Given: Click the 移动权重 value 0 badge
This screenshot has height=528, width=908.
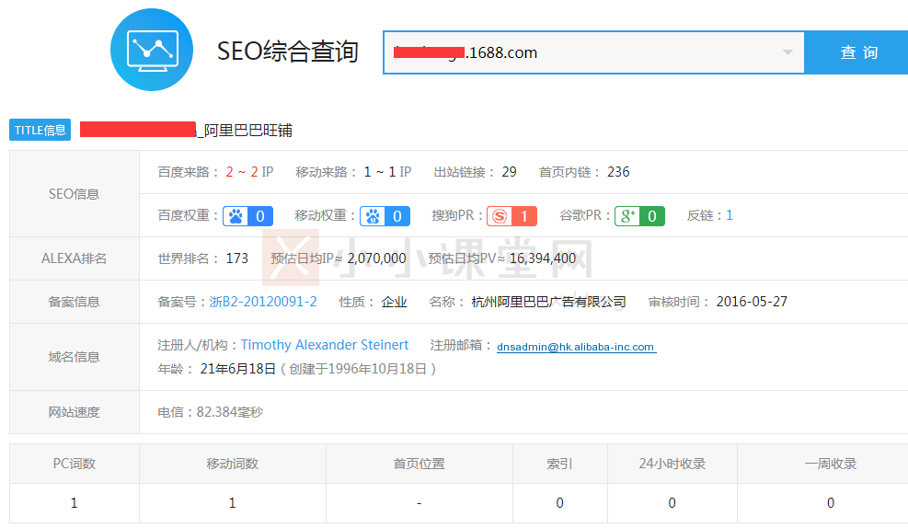Looking at the screenshot, I should pos(397,216).
